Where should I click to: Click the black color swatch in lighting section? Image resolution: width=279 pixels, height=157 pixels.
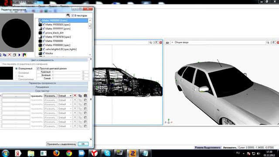pos(7,73)
